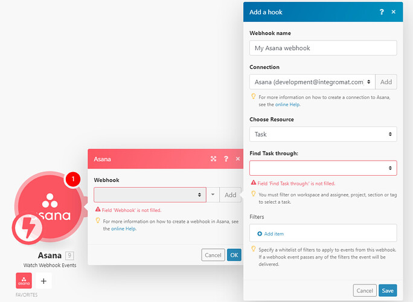The height and width of the screenshot is (302, 413).
Task: Close the Add a hook panel
Action: 394,12
